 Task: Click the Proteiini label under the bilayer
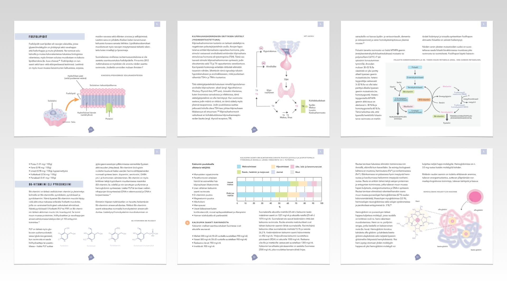click(x=109, y=119)
